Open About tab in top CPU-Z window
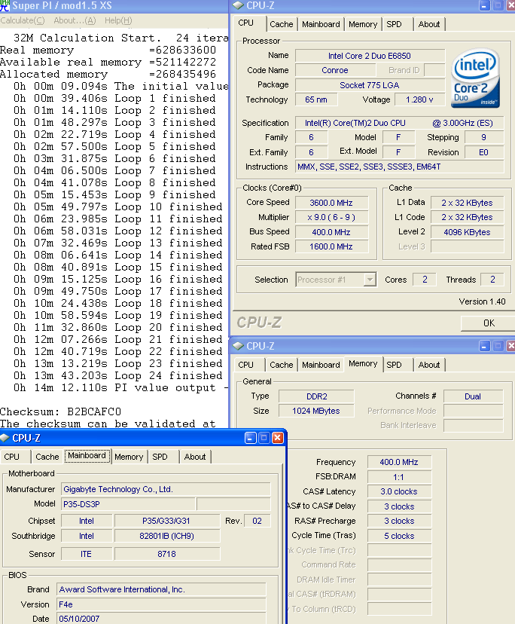 click(428, 24)
